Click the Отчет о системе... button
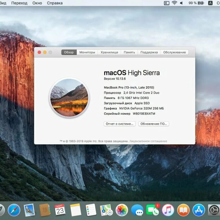Screen dimensions: 220x220 [120, 124]
